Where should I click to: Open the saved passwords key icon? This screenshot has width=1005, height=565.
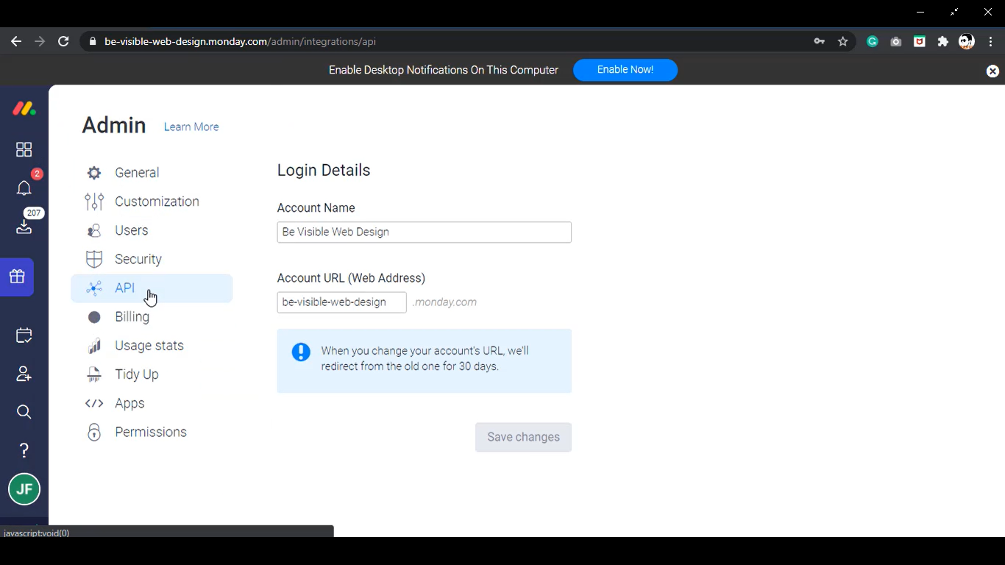click(x=820, y=42)
